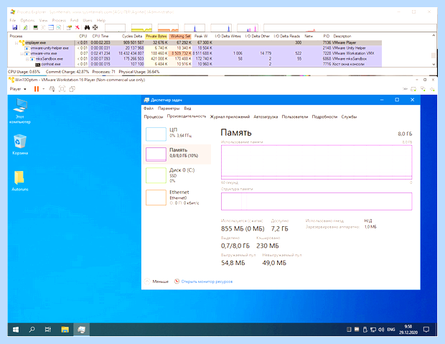Open the File menu in Process Explorer
This screenshot has height=344, width=445.
click(x=13, y=20)
